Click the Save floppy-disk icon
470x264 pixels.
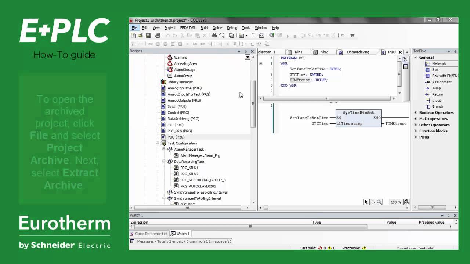[x=148, y=36]
